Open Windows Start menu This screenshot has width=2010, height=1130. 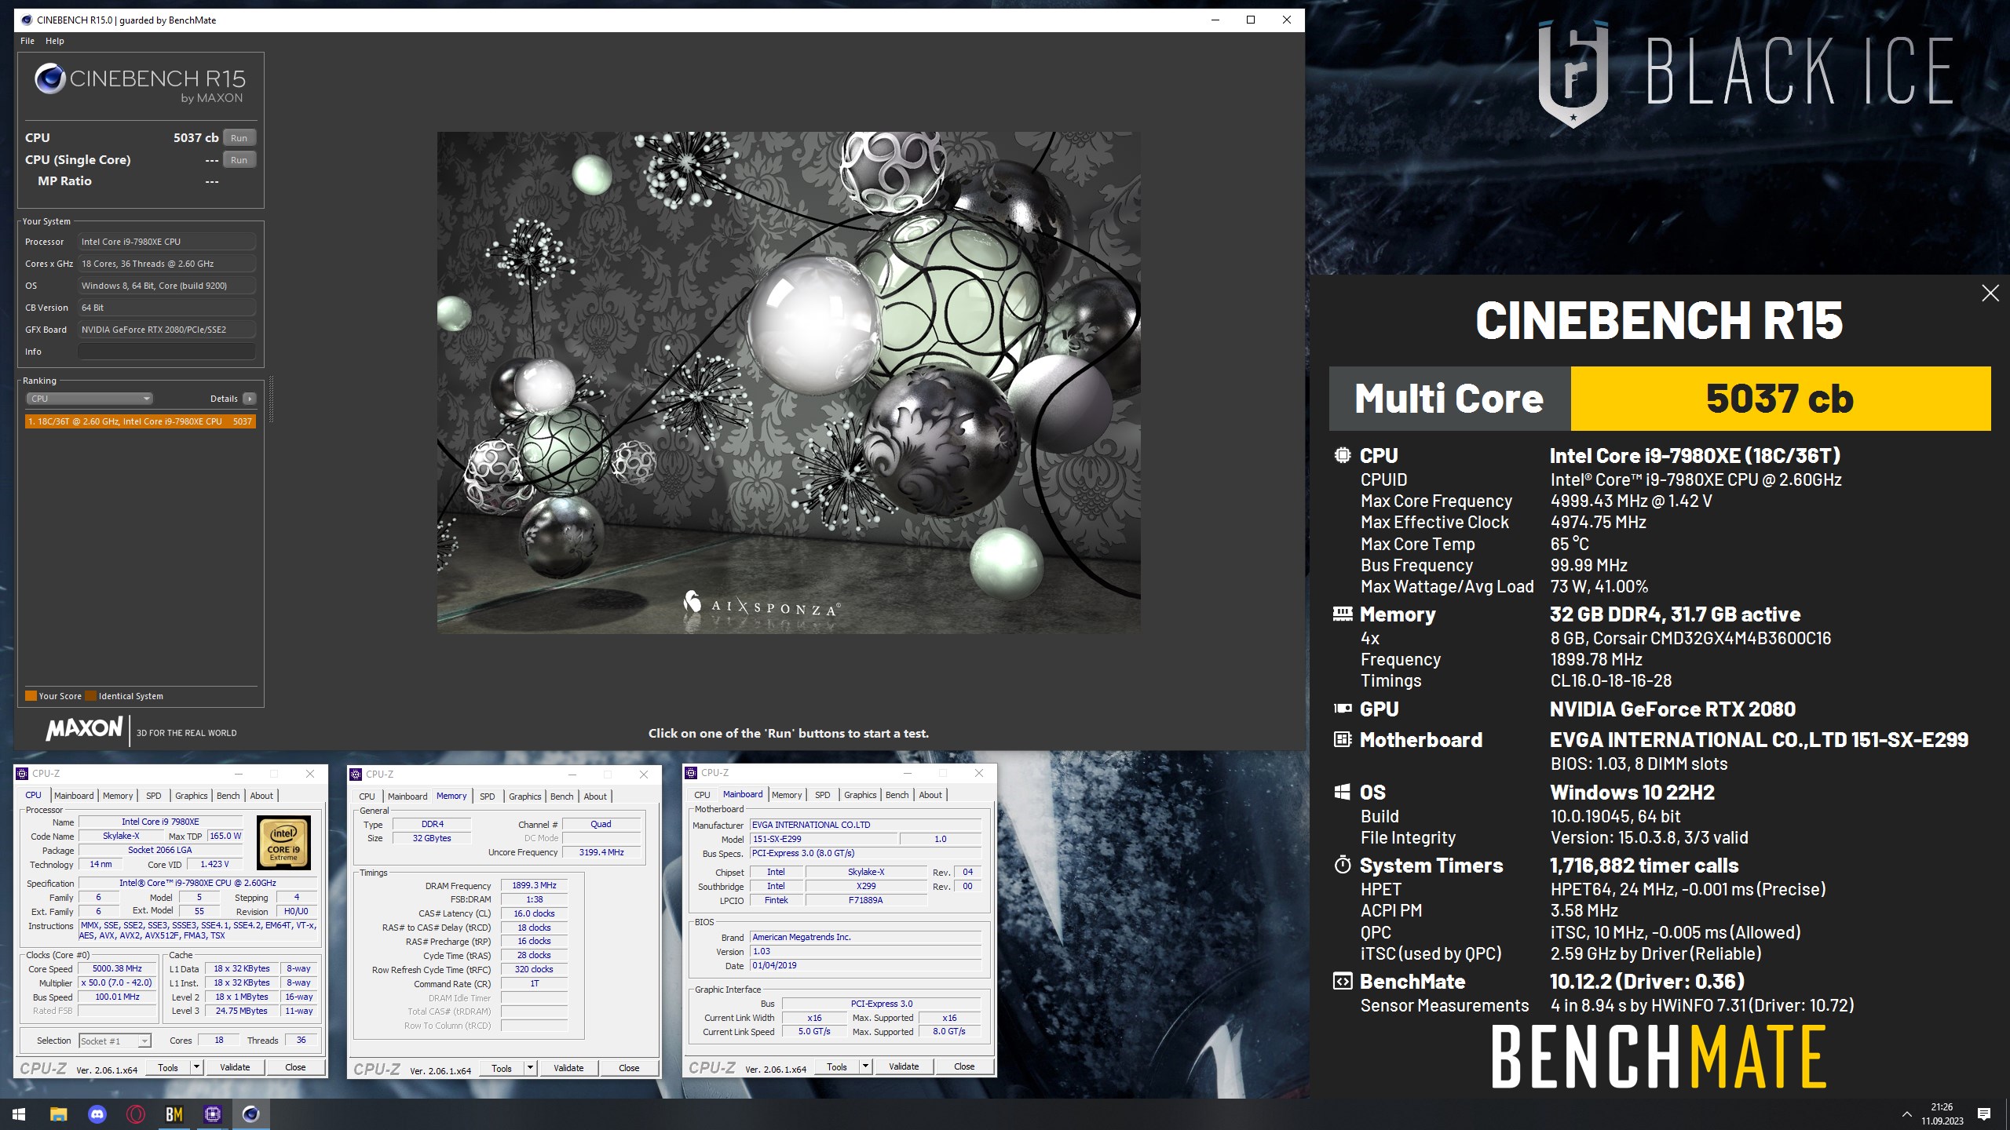click(19, 1114)
